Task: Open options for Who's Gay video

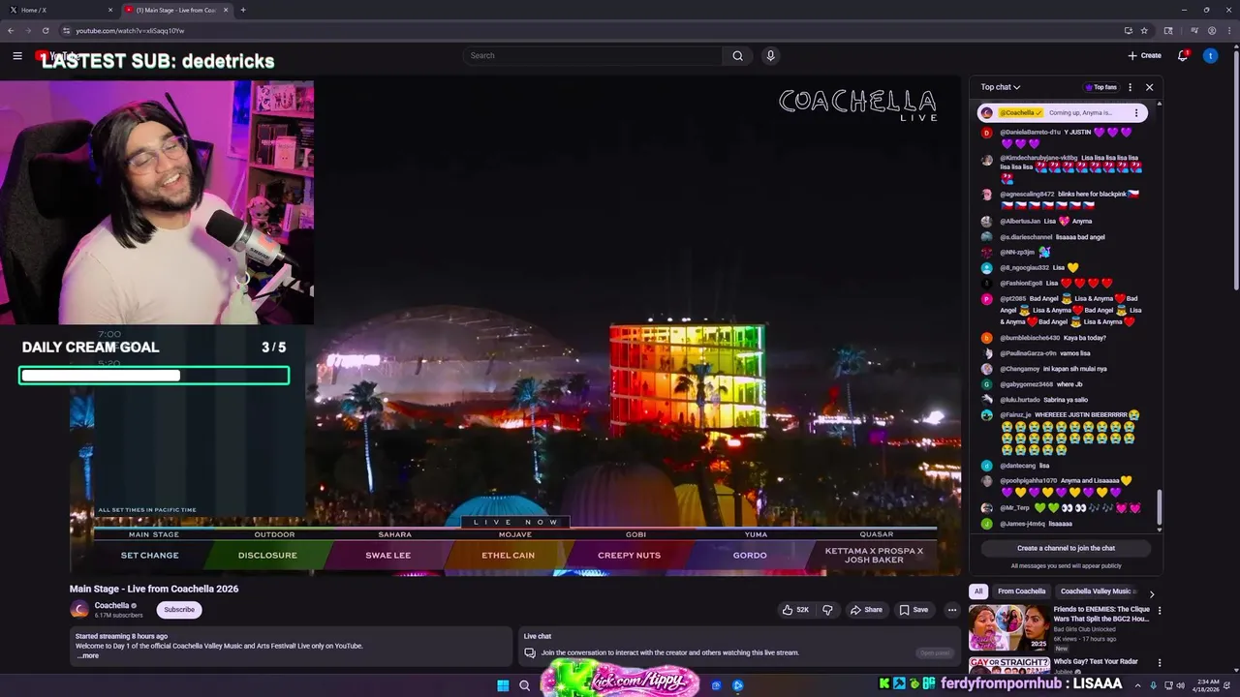Action: pos(1159,663)
